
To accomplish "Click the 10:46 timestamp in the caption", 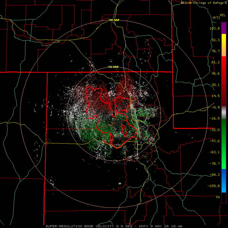I will point(177,226).
